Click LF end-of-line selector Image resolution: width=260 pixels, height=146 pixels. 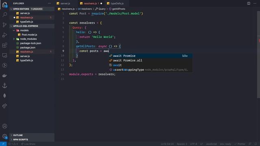[x=201, y=144]
